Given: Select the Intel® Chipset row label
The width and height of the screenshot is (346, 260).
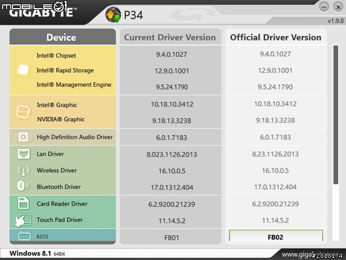Looking at the screenshot, I should point(56,55).
